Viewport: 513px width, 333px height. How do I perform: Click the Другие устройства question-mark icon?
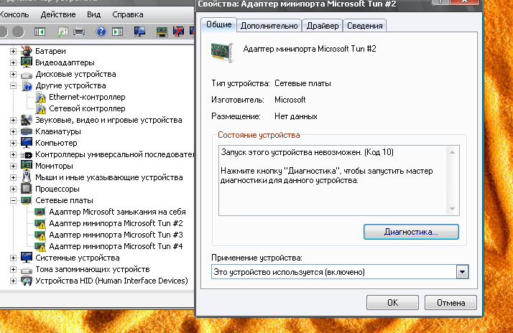27,85
